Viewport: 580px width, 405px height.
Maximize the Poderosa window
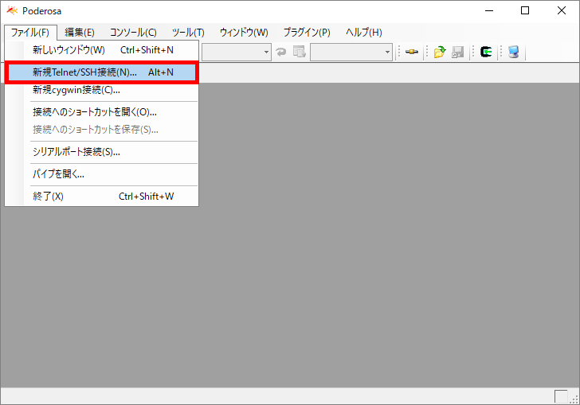[525, 10]
